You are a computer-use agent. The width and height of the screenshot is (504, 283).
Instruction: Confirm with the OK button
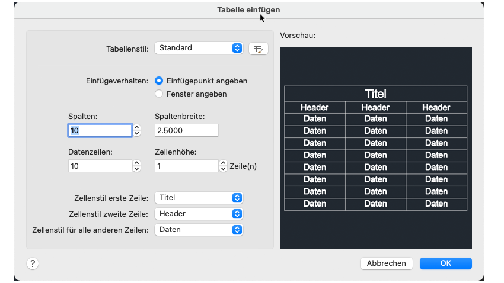(x=446, y=263)
